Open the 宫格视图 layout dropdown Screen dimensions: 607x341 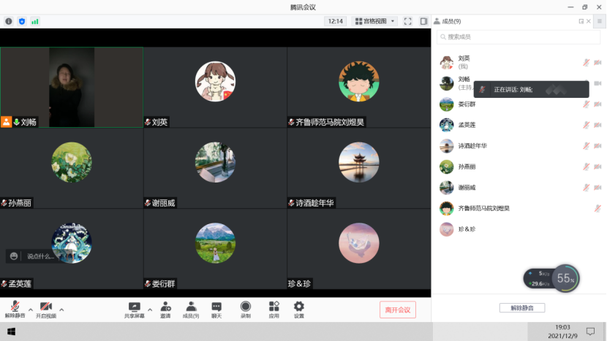click(x=374, y=21)
